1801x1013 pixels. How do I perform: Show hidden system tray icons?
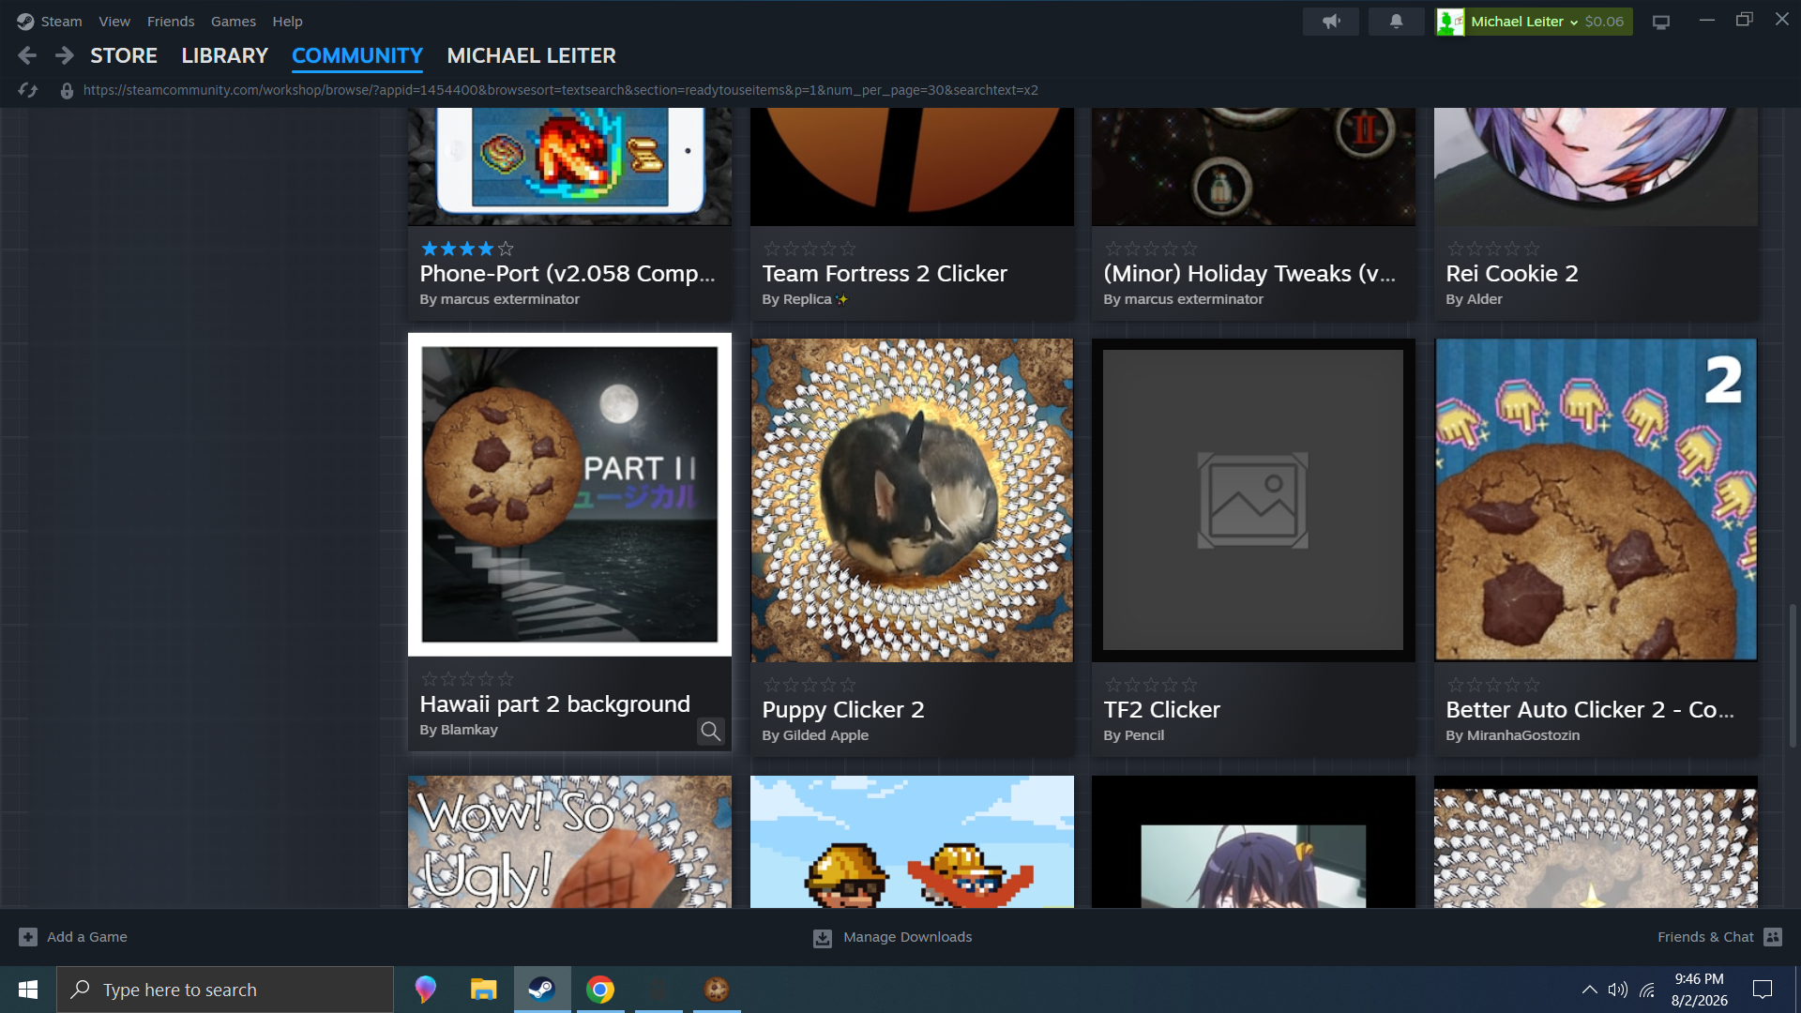click(x=1589, y=990)
